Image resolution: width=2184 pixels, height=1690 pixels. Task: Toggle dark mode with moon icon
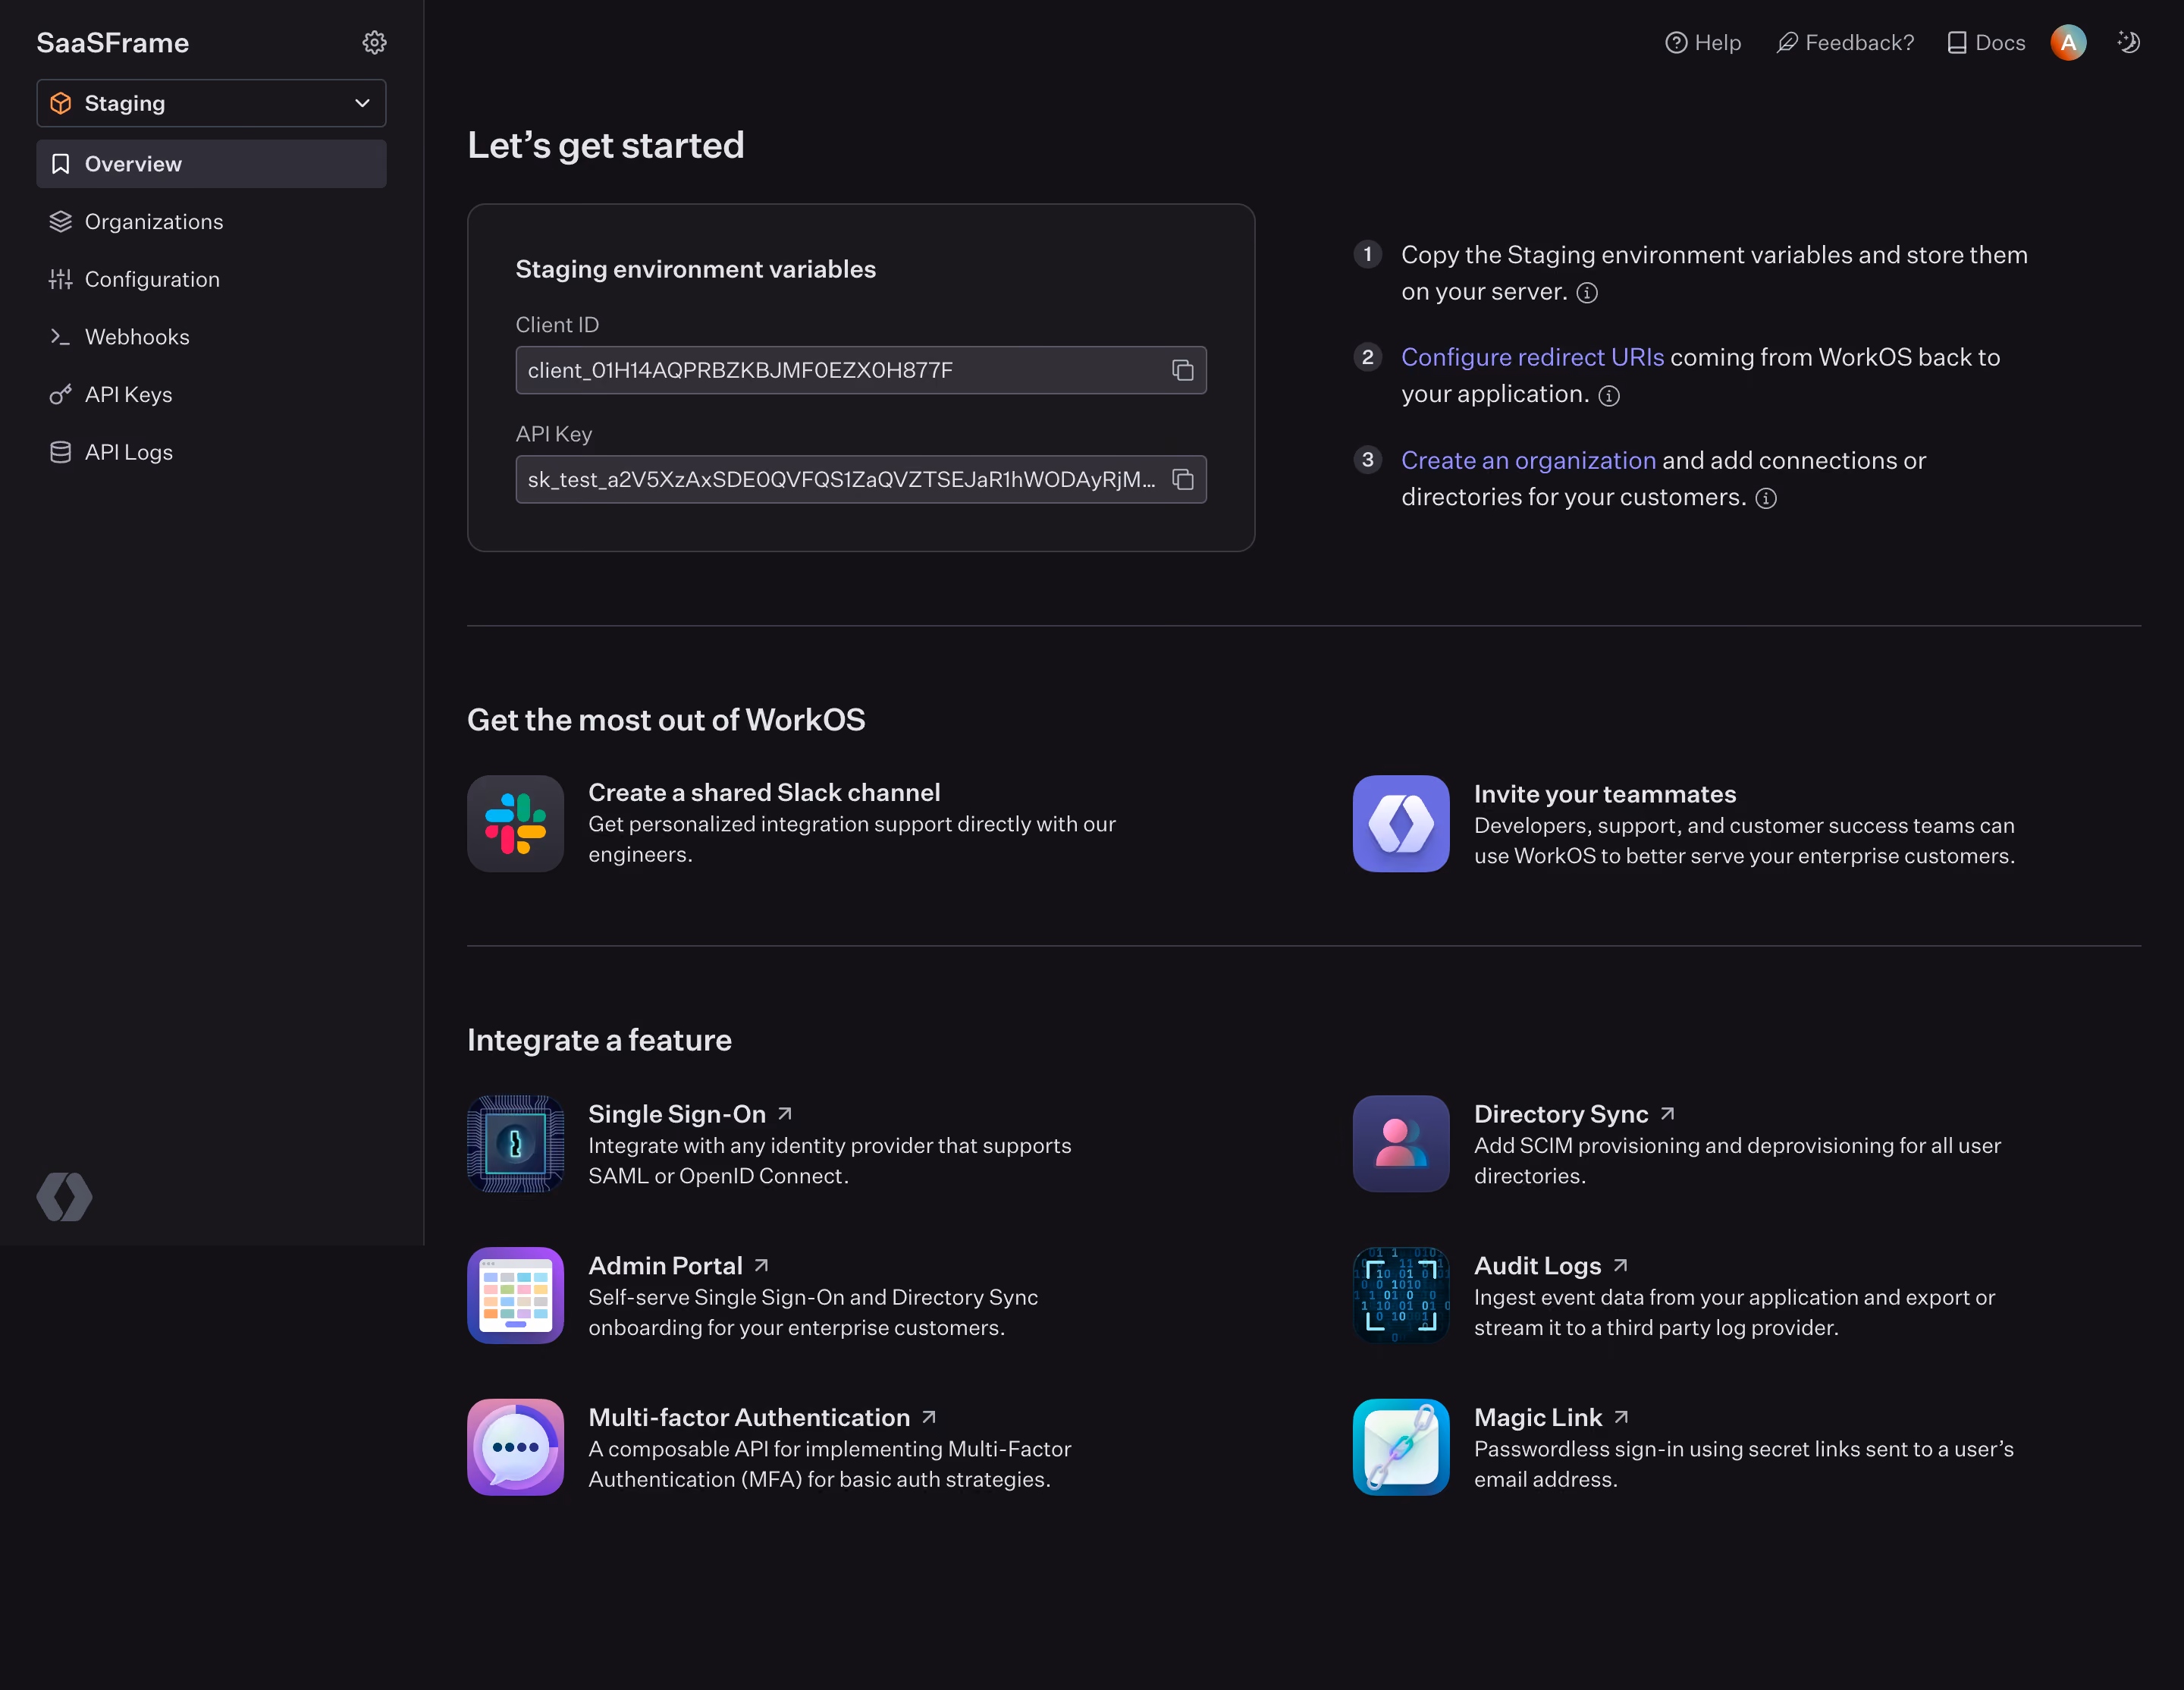2129,42
